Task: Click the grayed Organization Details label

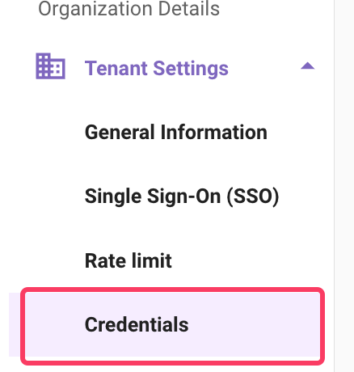Action: pyautogui.click(x=129, y=9)
